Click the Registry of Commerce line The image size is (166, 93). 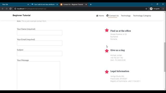pos(125,81)
